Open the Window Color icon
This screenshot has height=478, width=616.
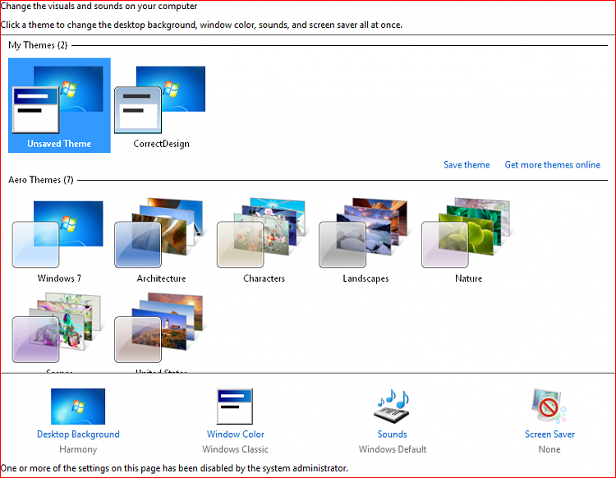click(x=235, y=407)
